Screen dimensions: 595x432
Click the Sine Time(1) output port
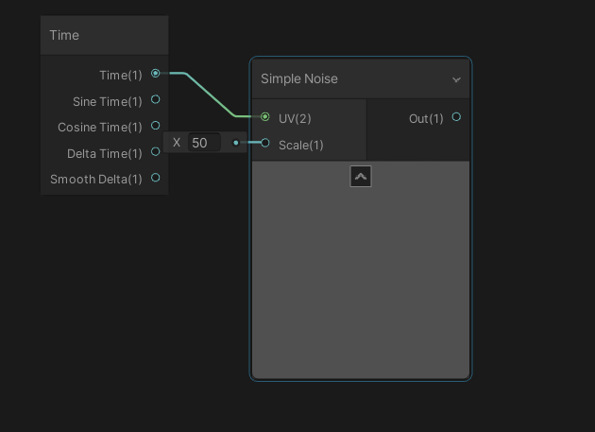click(156, 99)
